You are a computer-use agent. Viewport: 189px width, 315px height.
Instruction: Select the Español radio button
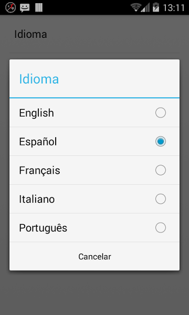point(161,141)
